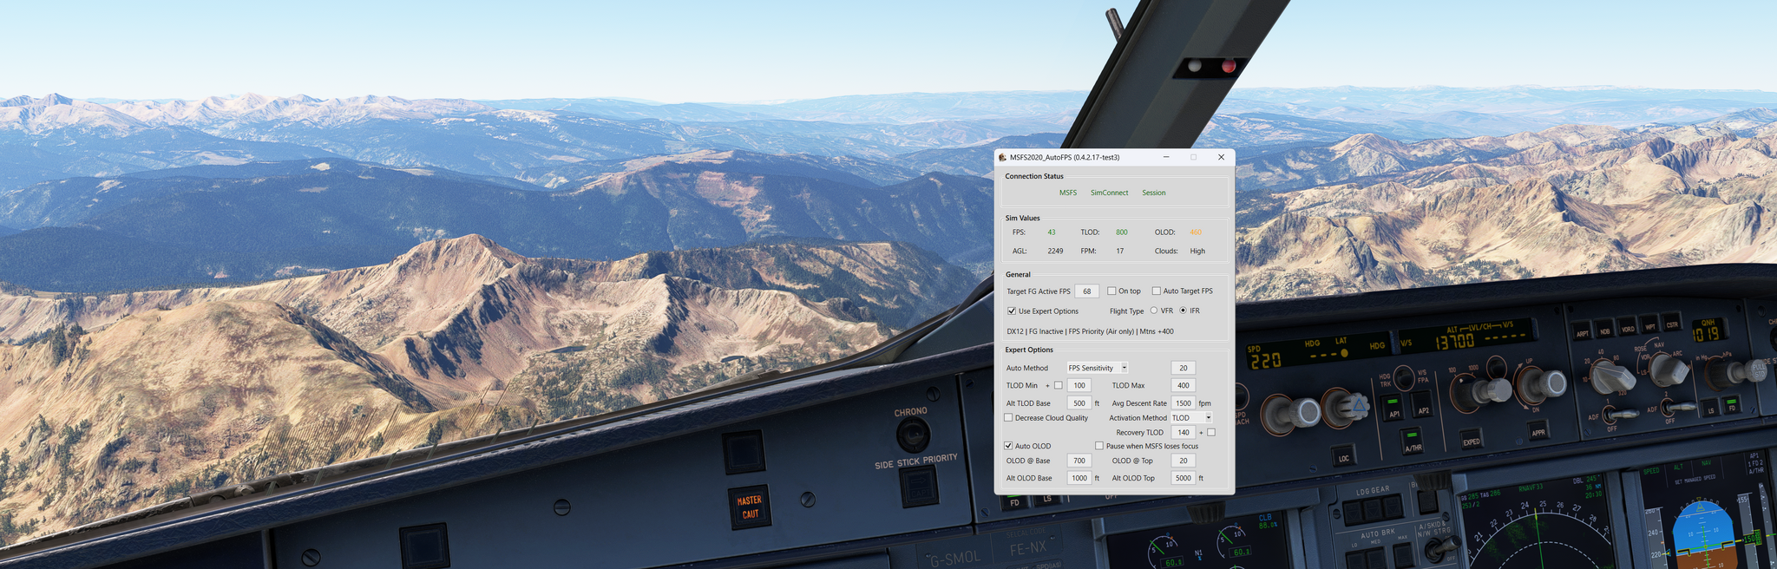Enable Pause when MSFS loses focus
This screenshot has height=569, width=1777.
[x=1099, y=446]
